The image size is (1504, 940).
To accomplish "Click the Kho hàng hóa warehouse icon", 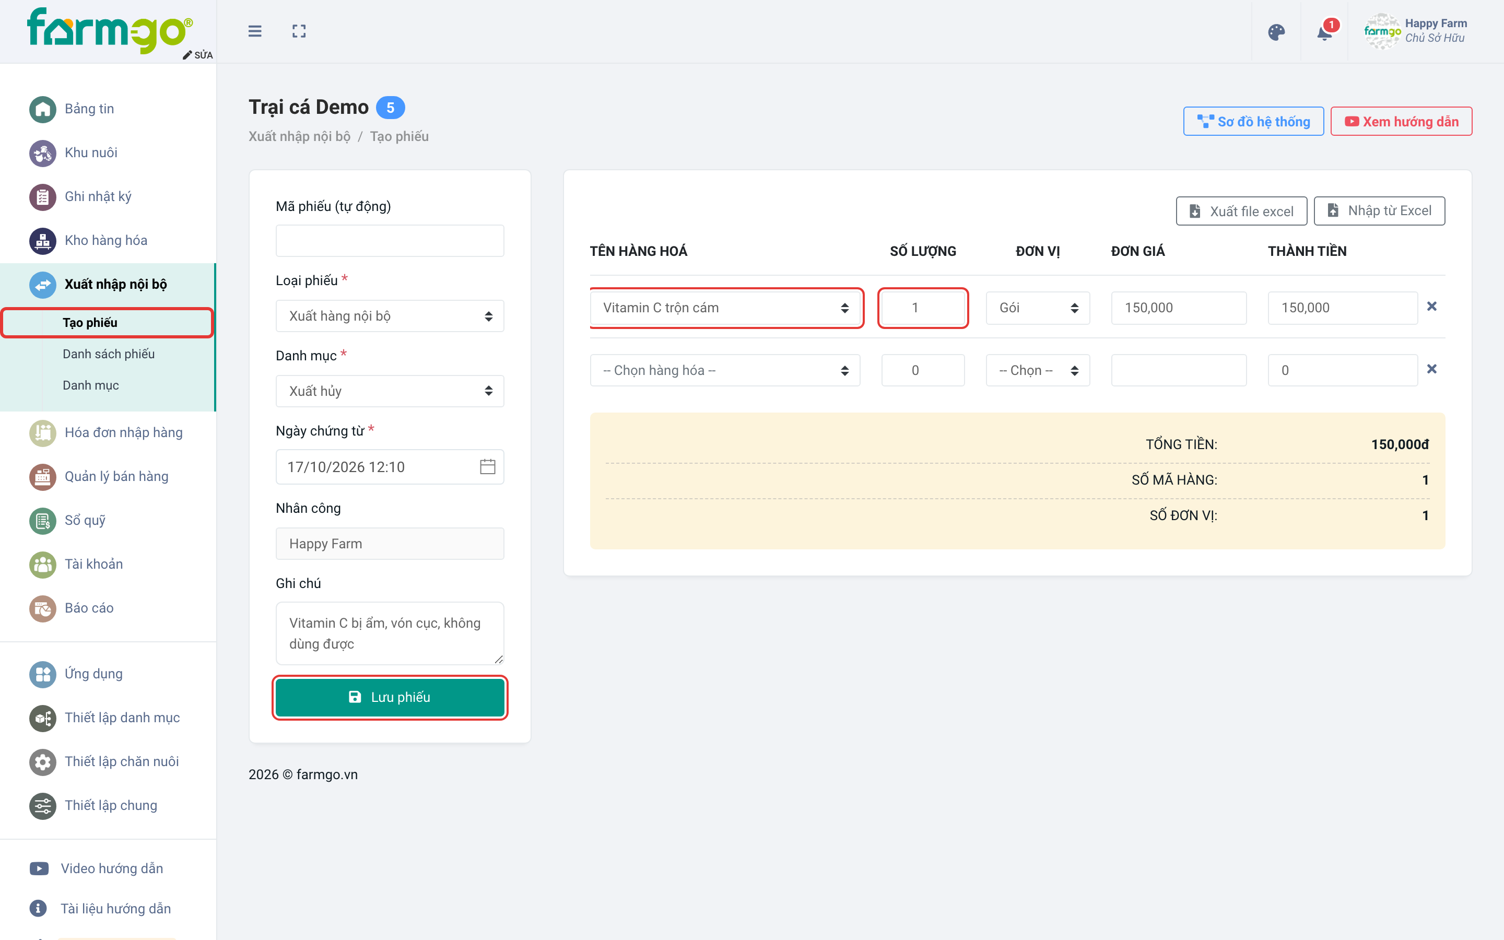I will click(x=42, y=241).
